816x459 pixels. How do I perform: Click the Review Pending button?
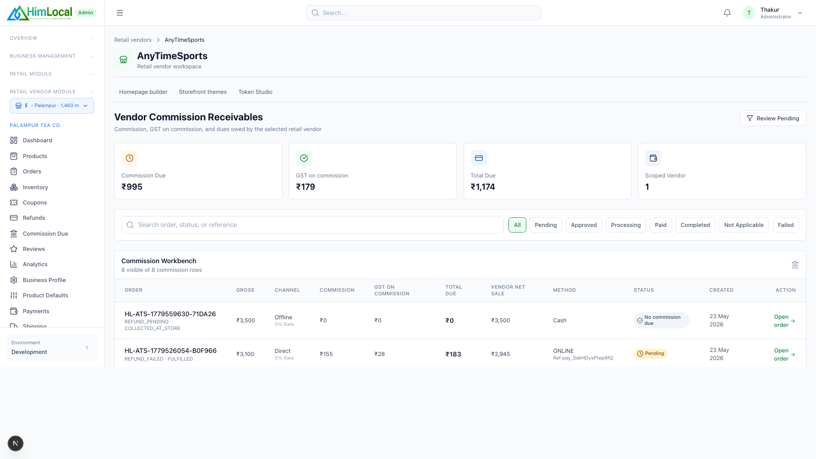pos(773,118)
